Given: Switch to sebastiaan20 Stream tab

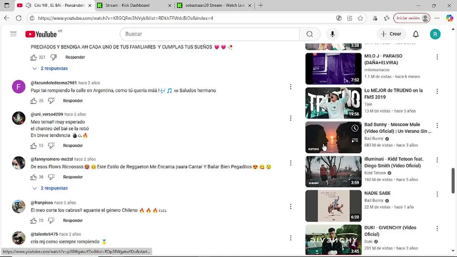Looking at the screenshot, I should coord(215,5).
